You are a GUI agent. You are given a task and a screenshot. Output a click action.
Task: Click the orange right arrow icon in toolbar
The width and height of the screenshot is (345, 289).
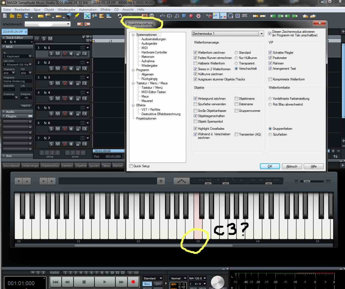point(313,16)
